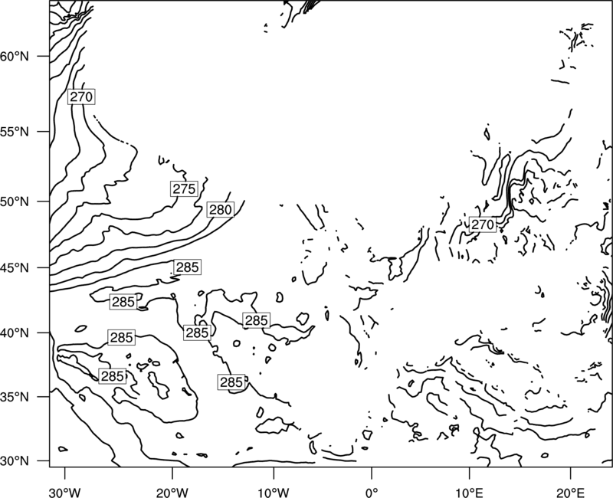Viewport: 613px width, 498px height.
Task: Click the 60°N latitude axis label
Action: point(15,56)
